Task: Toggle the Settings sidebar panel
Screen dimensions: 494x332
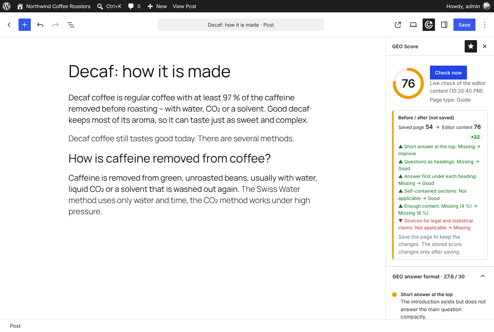Action: coord(444,25)
